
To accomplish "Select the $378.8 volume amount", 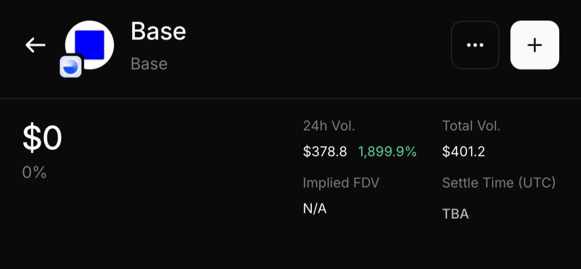I will point(325,152).
